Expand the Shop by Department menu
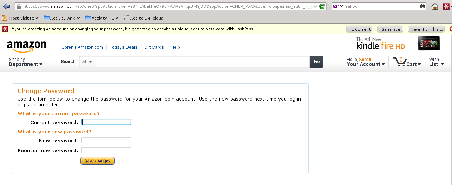The height and width of the screenshot is (185, 452). coord(25,62)
